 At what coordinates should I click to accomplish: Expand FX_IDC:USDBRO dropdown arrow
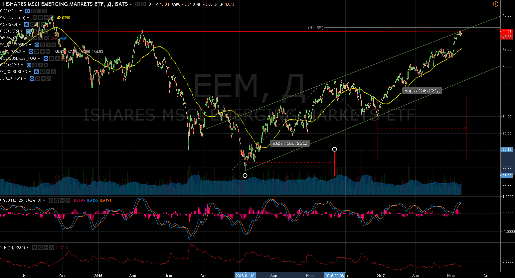(30, 45)
